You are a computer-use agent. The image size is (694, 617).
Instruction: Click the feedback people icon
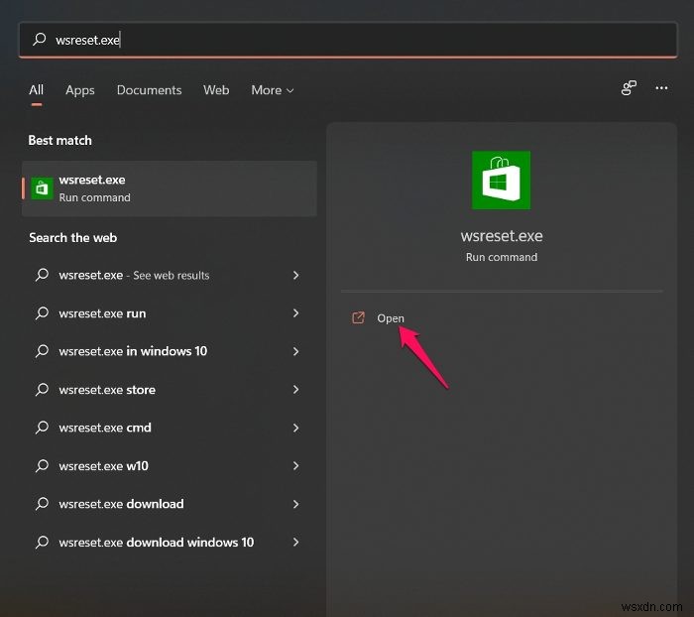point(629,88)
